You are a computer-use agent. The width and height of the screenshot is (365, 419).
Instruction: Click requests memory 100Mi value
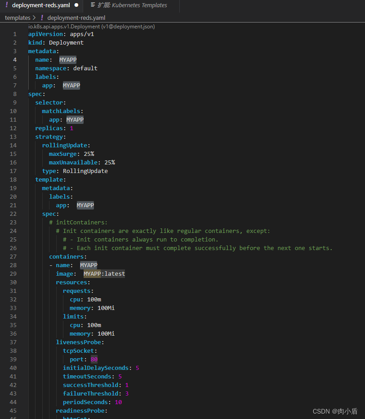106,308
